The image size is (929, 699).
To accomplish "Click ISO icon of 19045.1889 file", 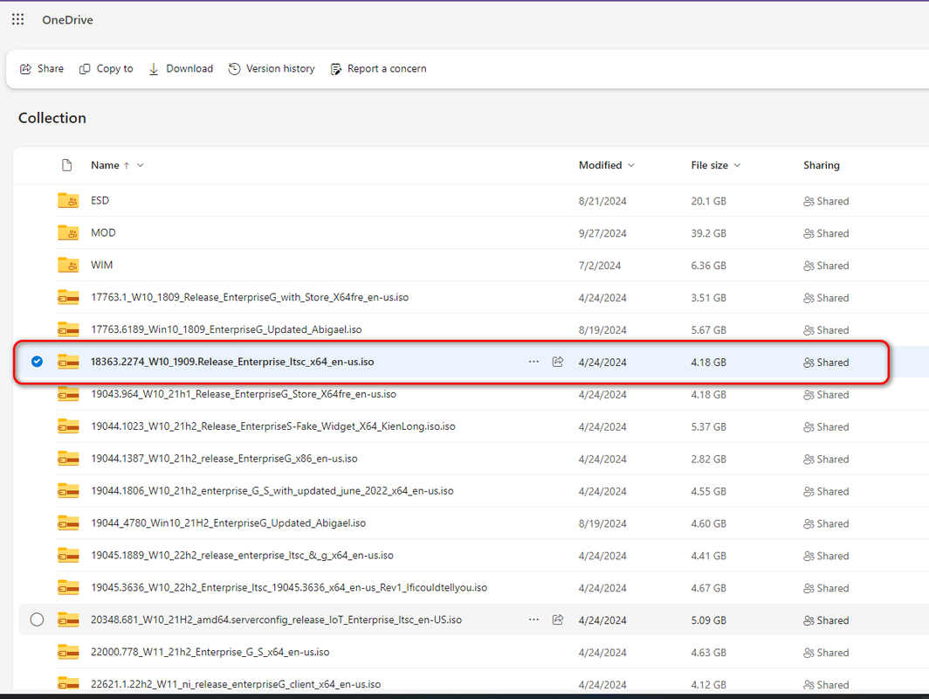I will coord(68,556).
